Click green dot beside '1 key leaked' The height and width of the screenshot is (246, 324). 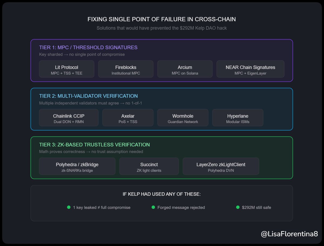69,207
